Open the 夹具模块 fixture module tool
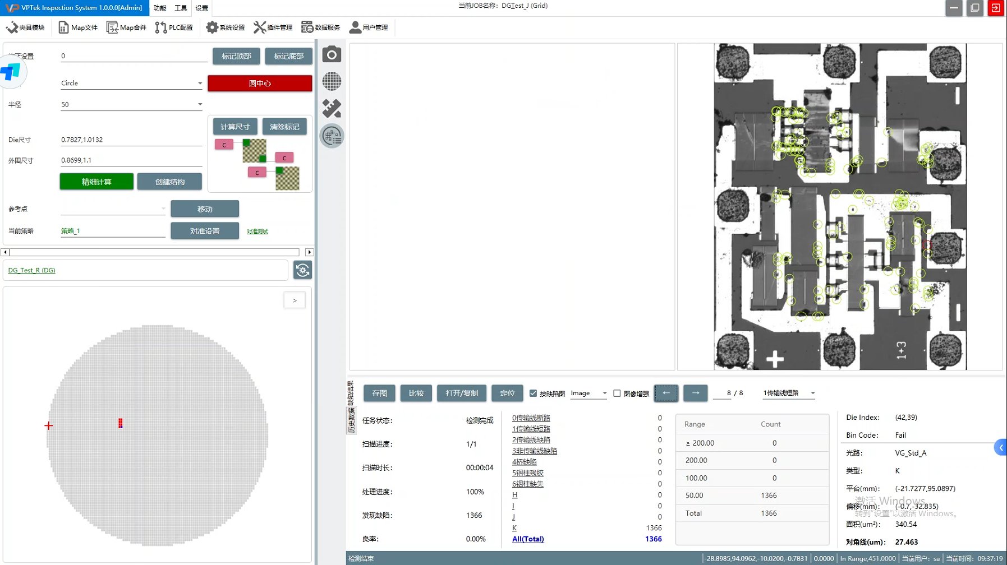 25,27
